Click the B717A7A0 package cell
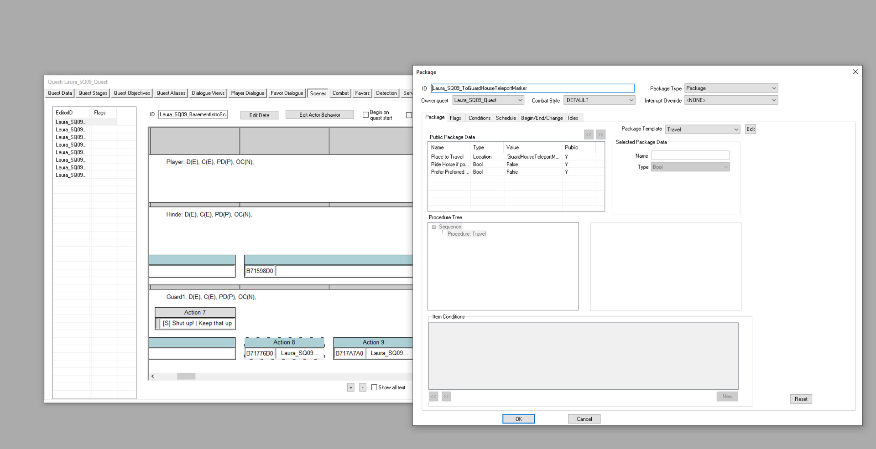This screenshot has width=876, height=449. 349,353
